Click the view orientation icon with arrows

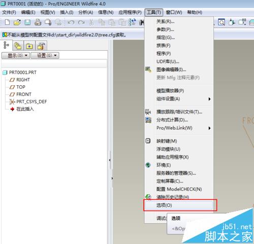232,22
